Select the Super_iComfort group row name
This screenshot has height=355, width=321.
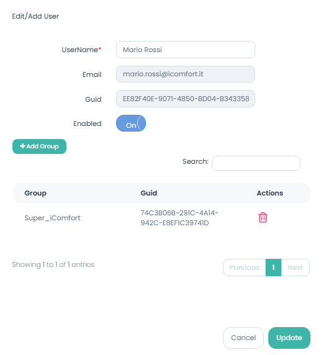point(52,218)
